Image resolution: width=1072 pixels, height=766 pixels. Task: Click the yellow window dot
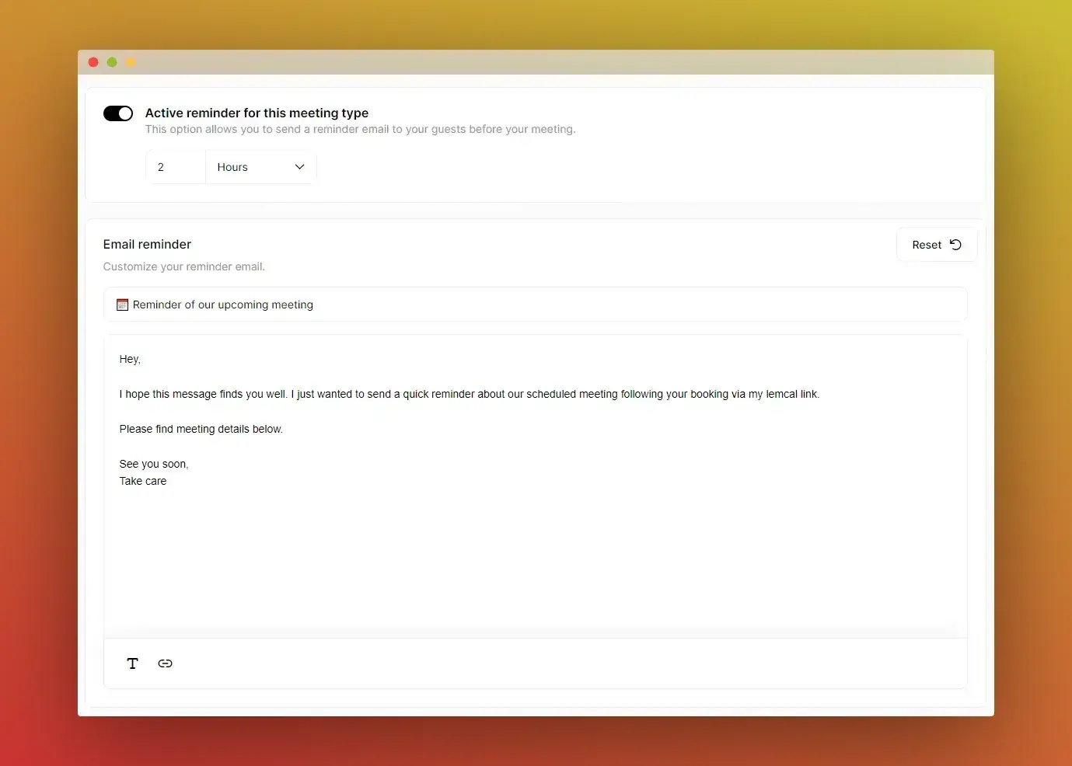tap(131, 62)
